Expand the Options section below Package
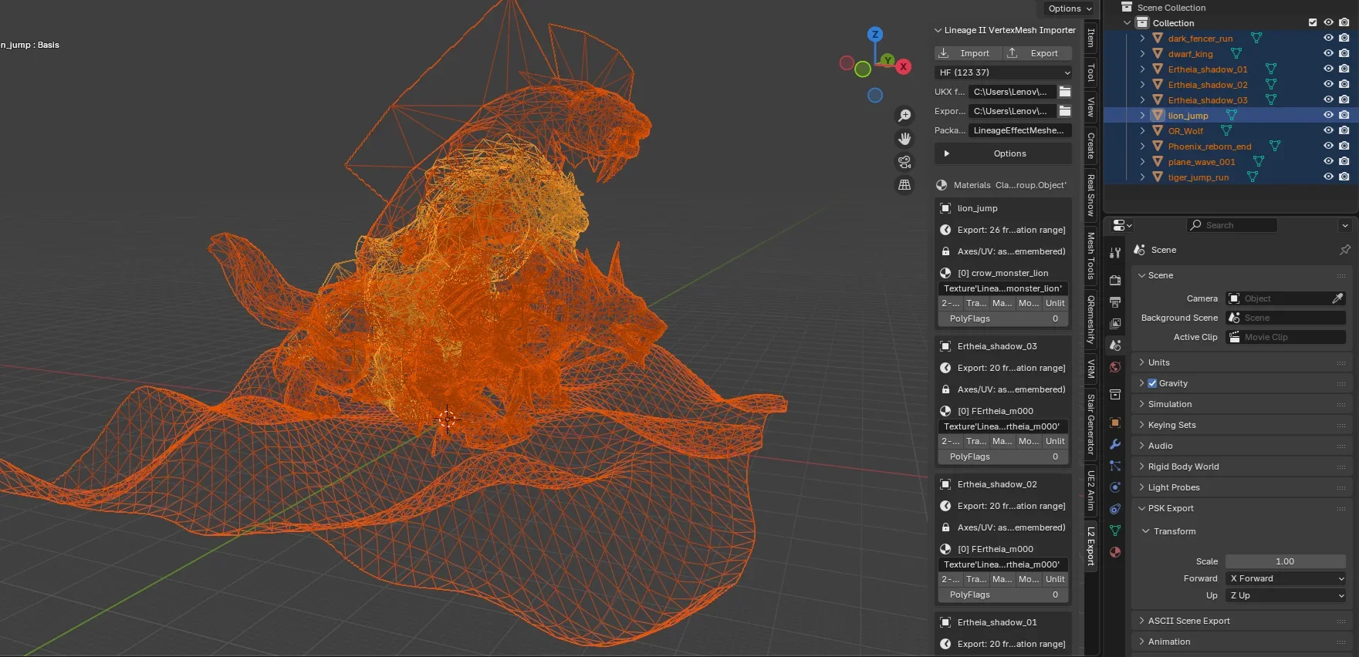Screen dimensions: 1359x657 (1003, 153)
